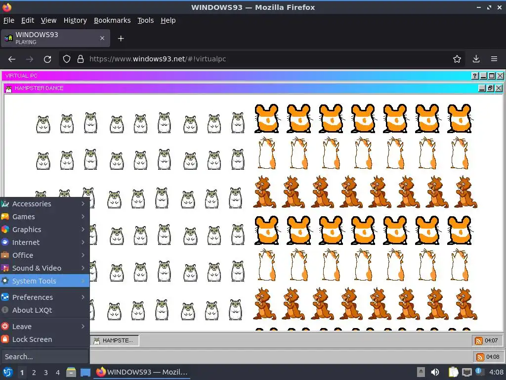Expand Games submenu arrow
The image size is (506, 380).
[x=83, y=217]
